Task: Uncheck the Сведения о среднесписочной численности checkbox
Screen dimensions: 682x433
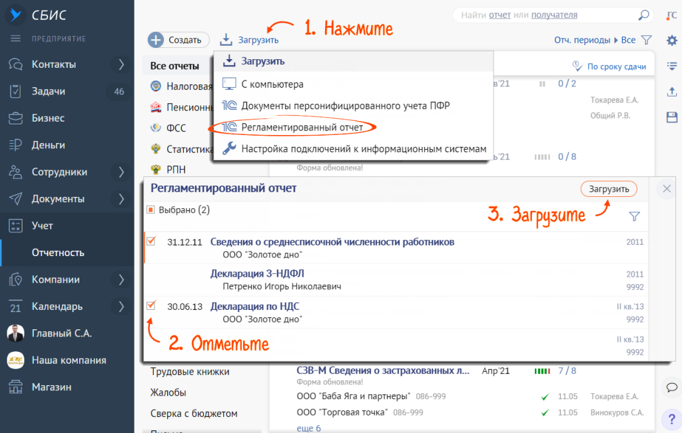Action: 151,241
